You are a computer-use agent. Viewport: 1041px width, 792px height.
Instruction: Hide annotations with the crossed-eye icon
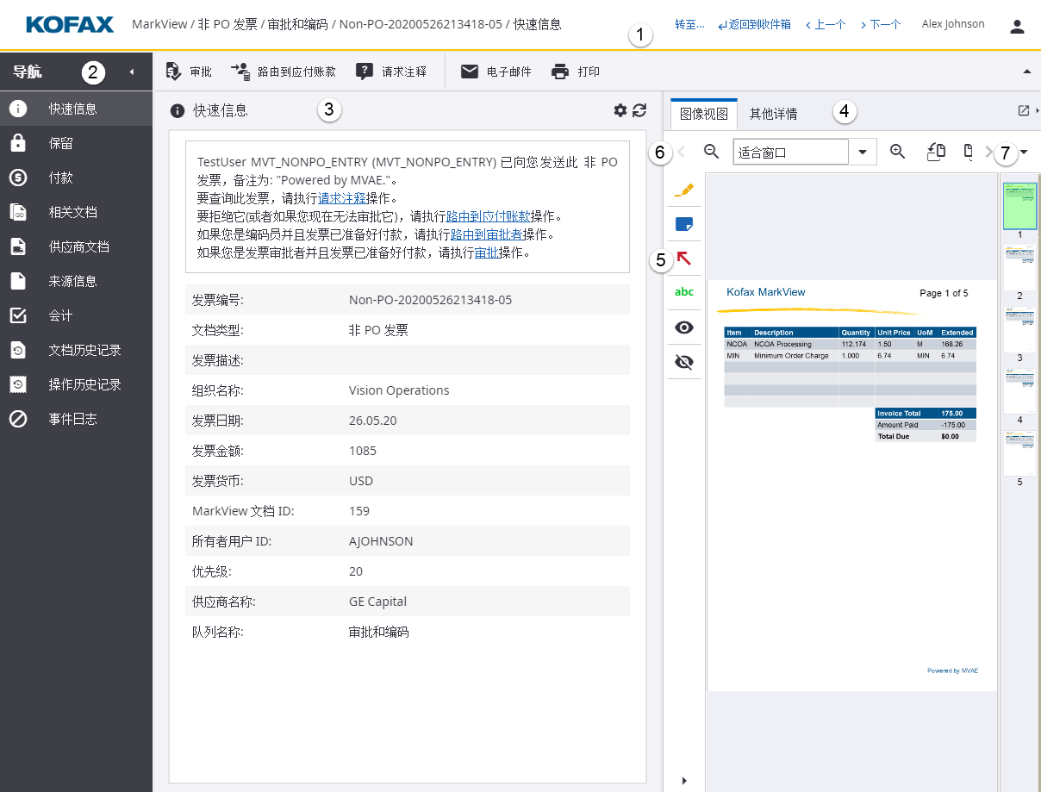click(684, 362)
